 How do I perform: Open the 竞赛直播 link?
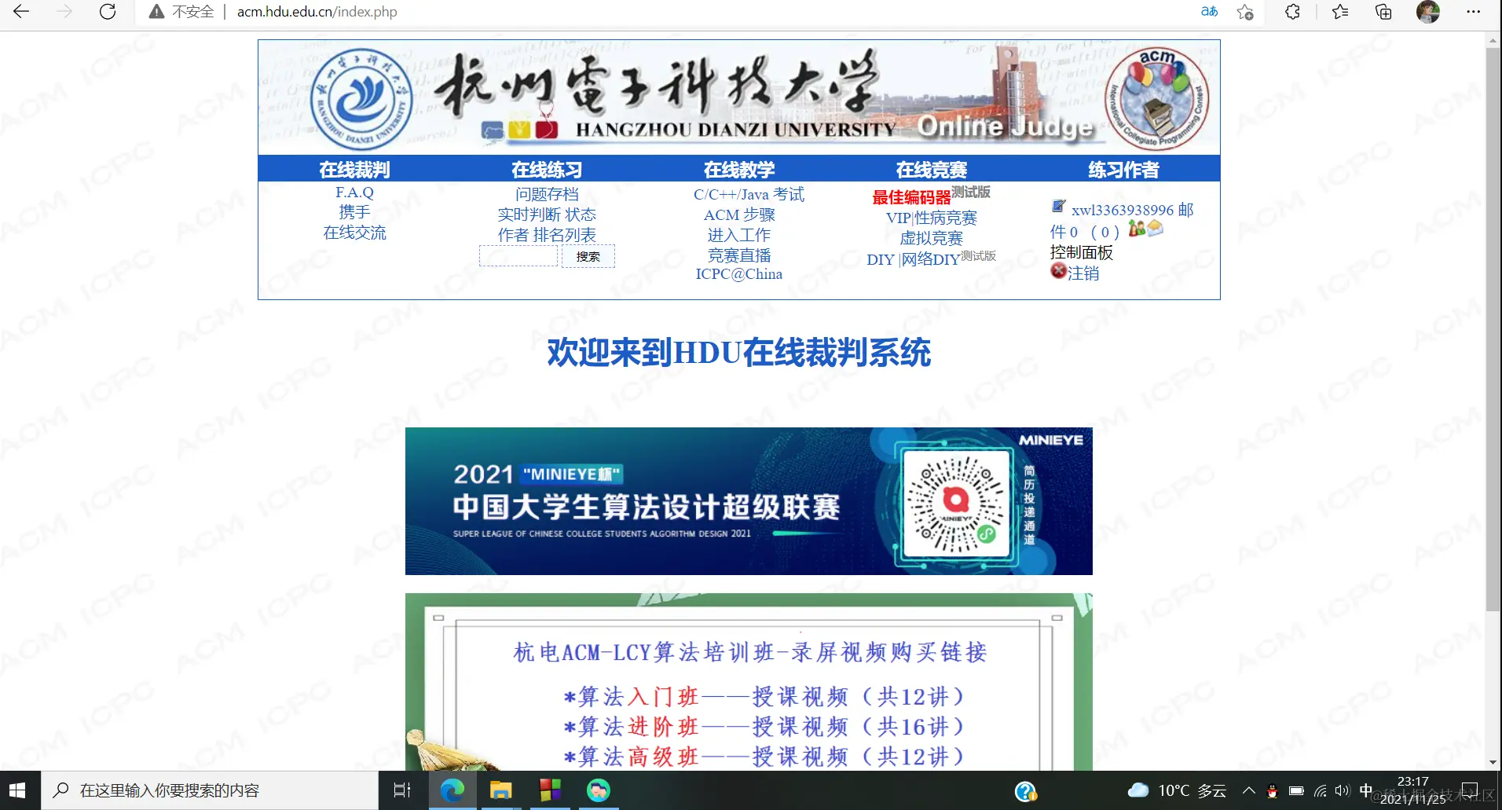pos(739,255)
